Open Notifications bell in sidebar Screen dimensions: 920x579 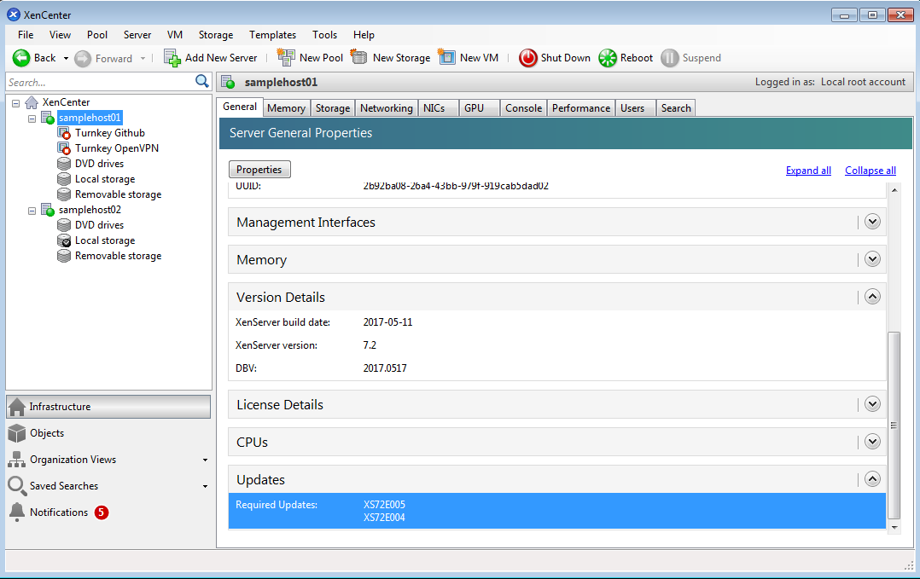(17, 512)
